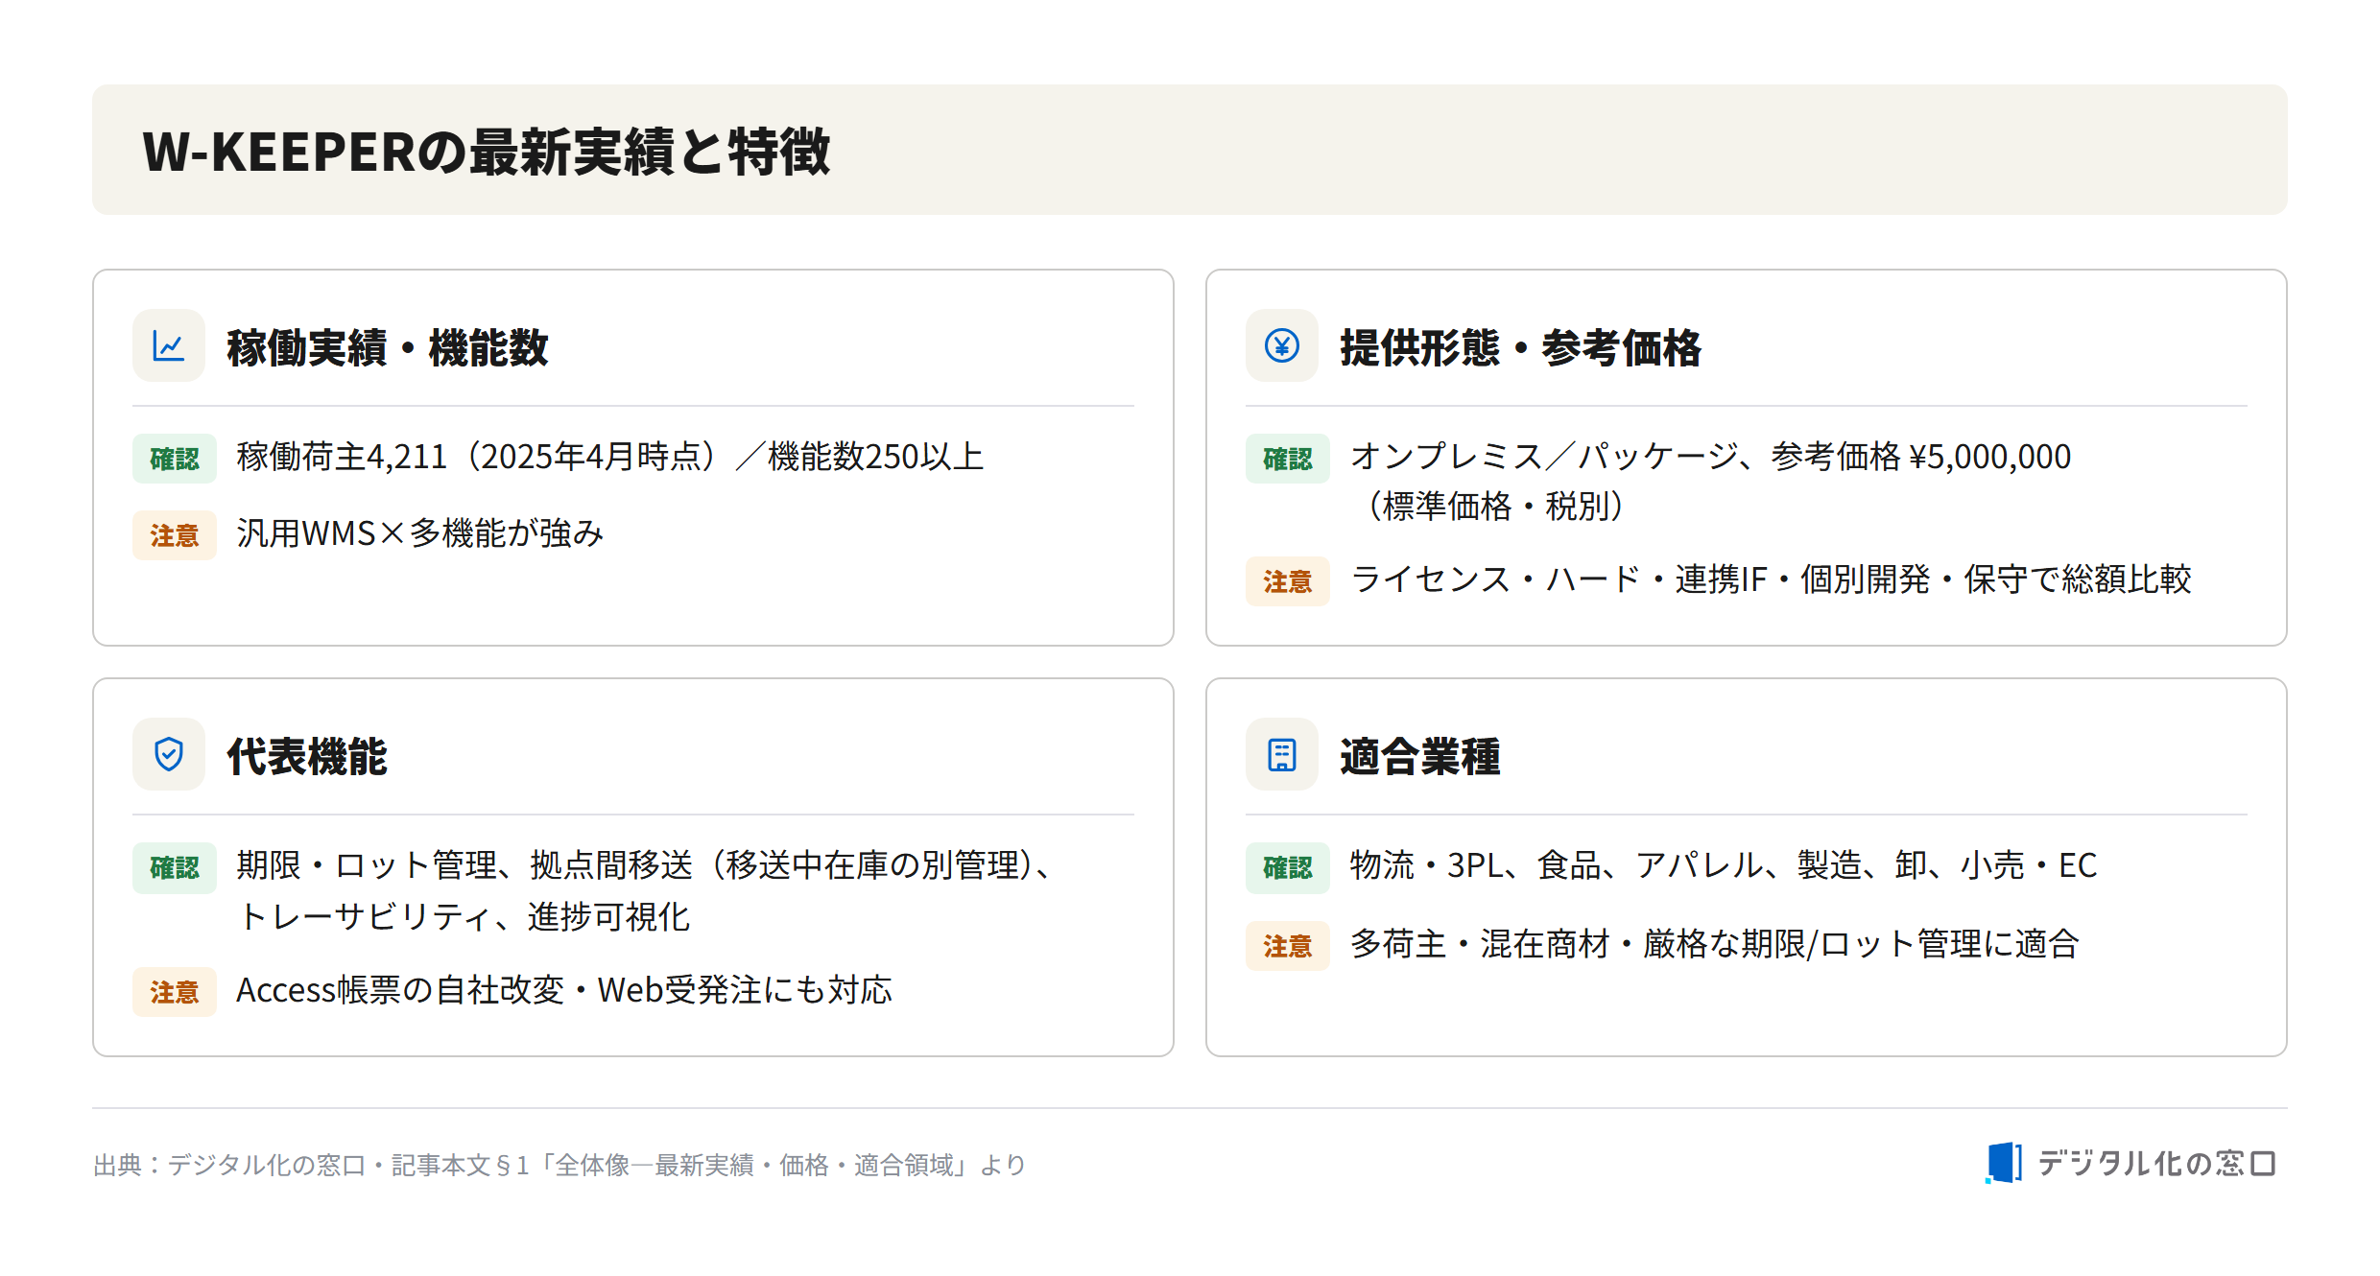Click the green 確認 badge for 稼働荷主4,211
Image resolution: width=2380 pixels, height=1276 pixels.
pos(175,459)
